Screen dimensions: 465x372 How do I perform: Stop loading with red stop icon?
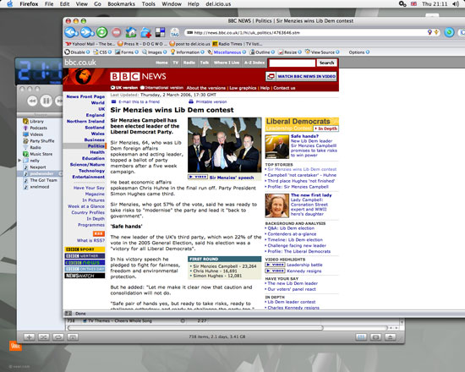pyautogui.click(x=117, y=32)
